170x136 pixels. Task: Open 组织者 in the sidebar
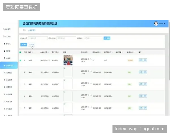tap(7, 51)
